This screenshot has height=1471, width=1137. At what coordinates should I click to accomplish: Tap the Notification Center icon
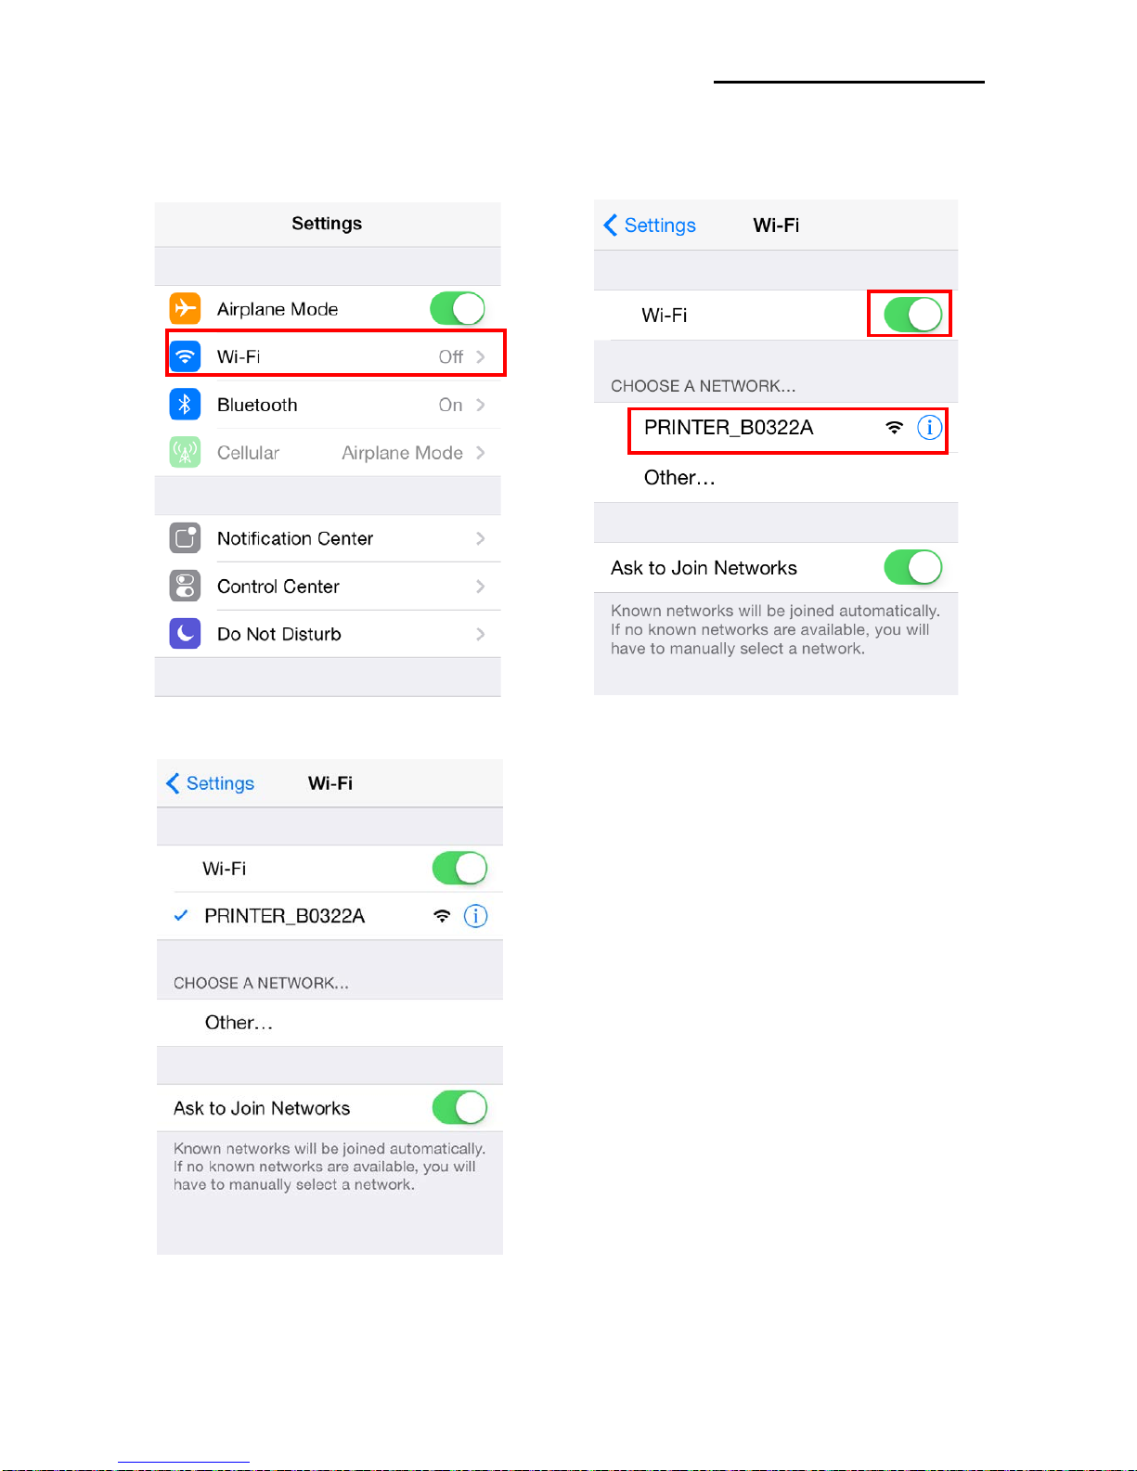coord(185,538)
